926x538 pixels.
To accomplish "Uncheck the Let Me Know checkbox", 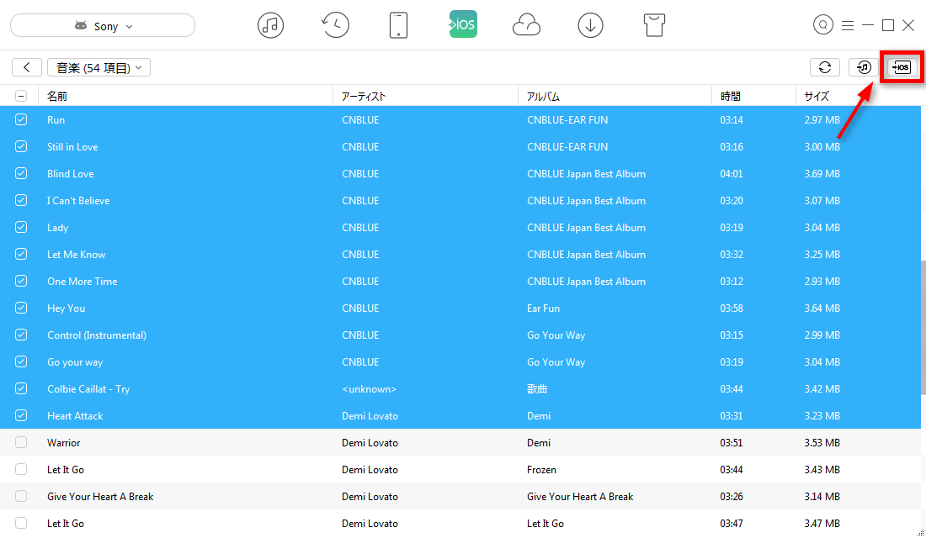I will pos(21,254).
